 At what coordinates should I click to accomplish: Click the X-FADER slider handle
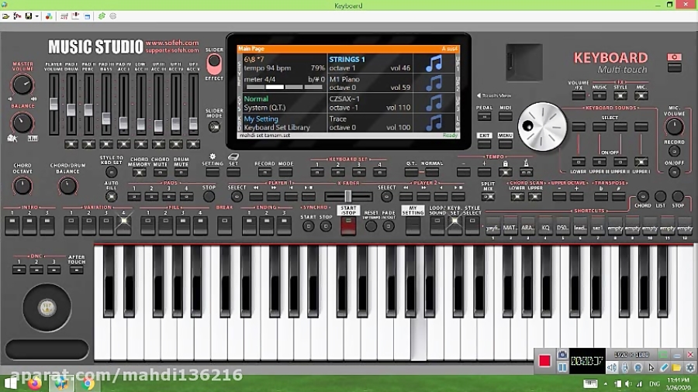[x=348, y=196]
